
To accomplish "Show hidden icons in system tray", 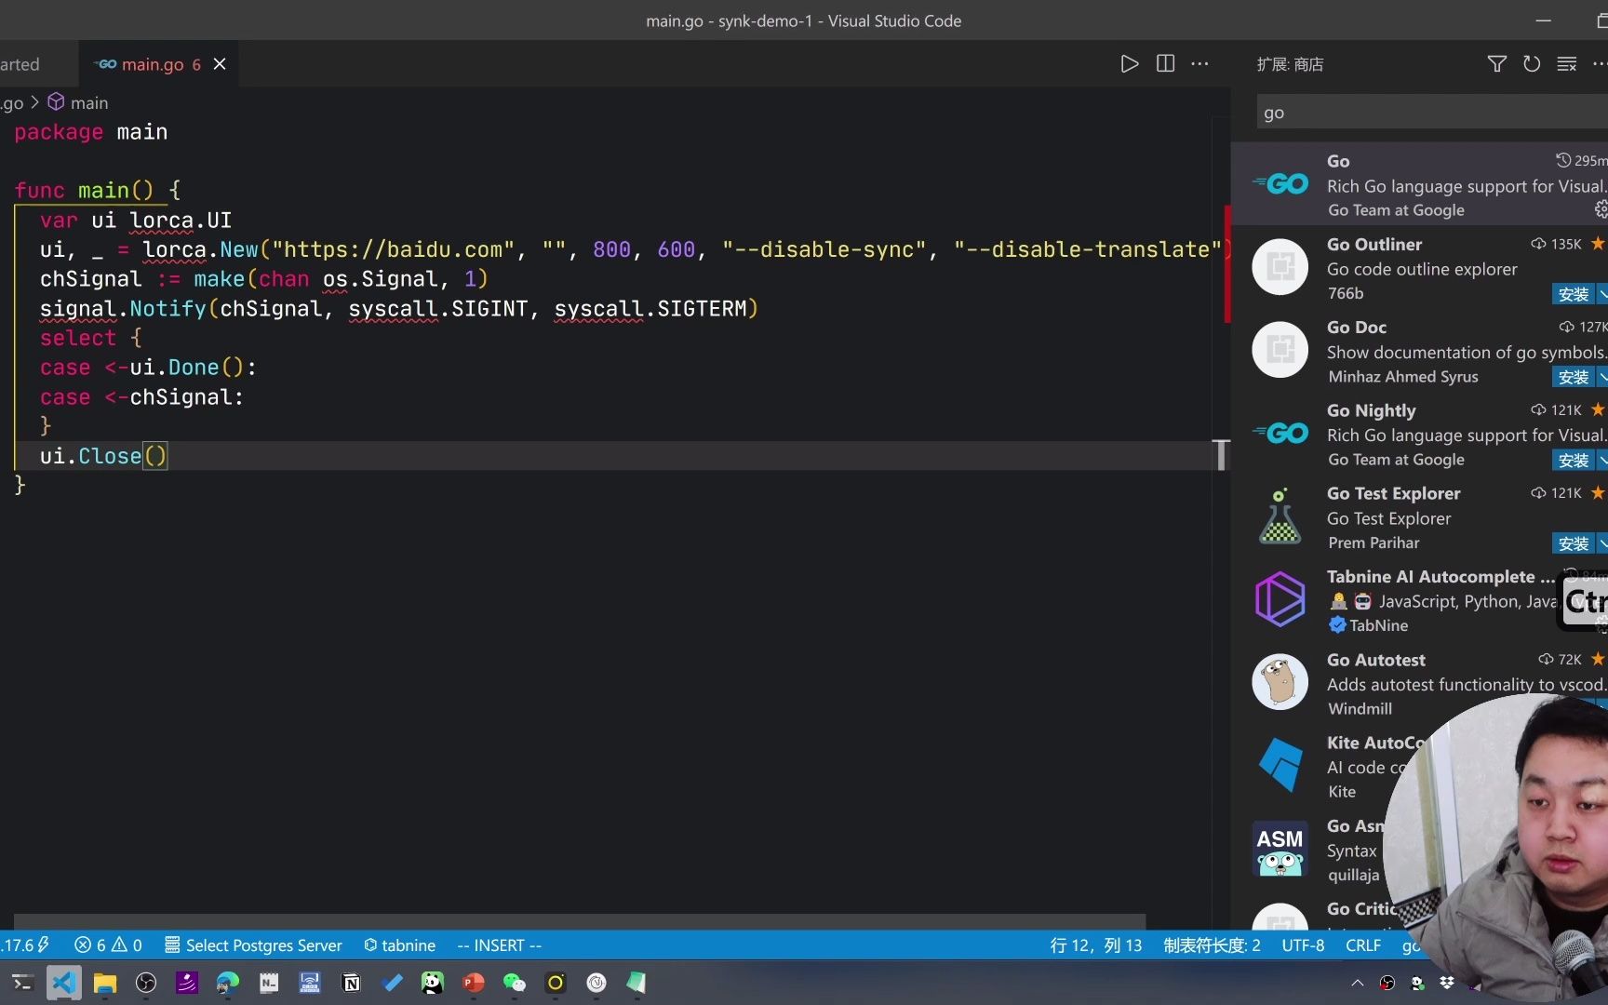I will [x=1357, y=984].
